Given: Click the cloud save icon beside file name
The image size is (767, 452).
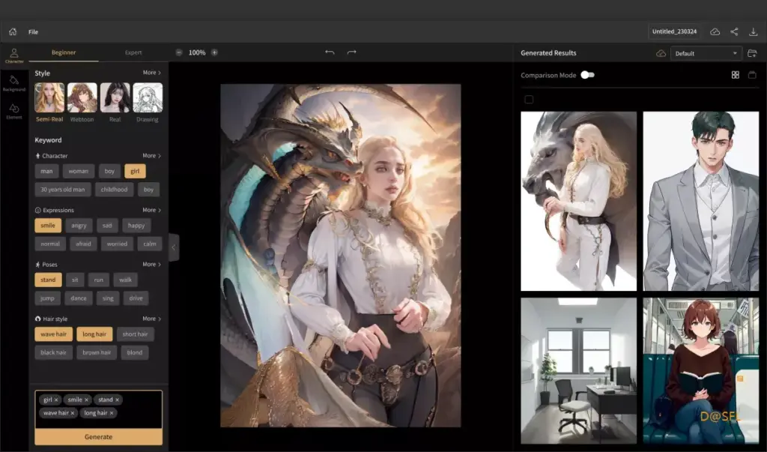Looking at the screenshot, I should (x=715, y=31).
